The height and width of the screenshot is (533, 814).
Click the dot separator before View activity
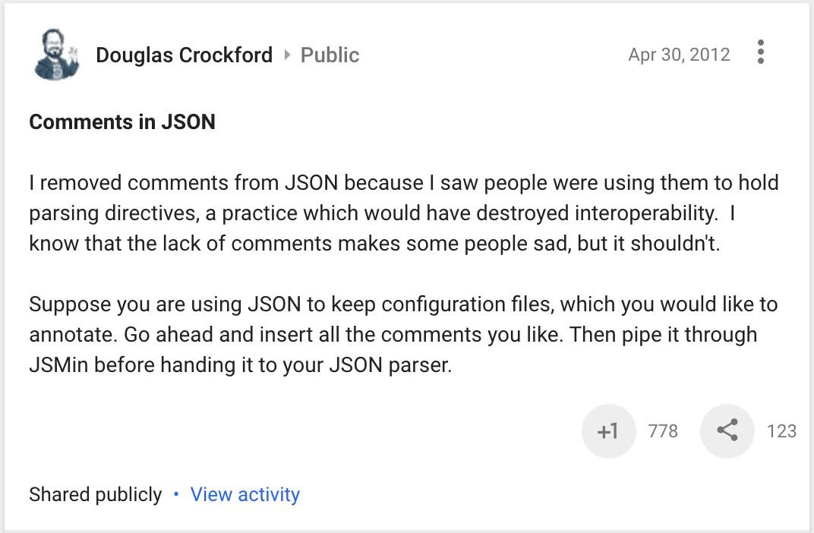pyautogui.click(x=176, y=494)
